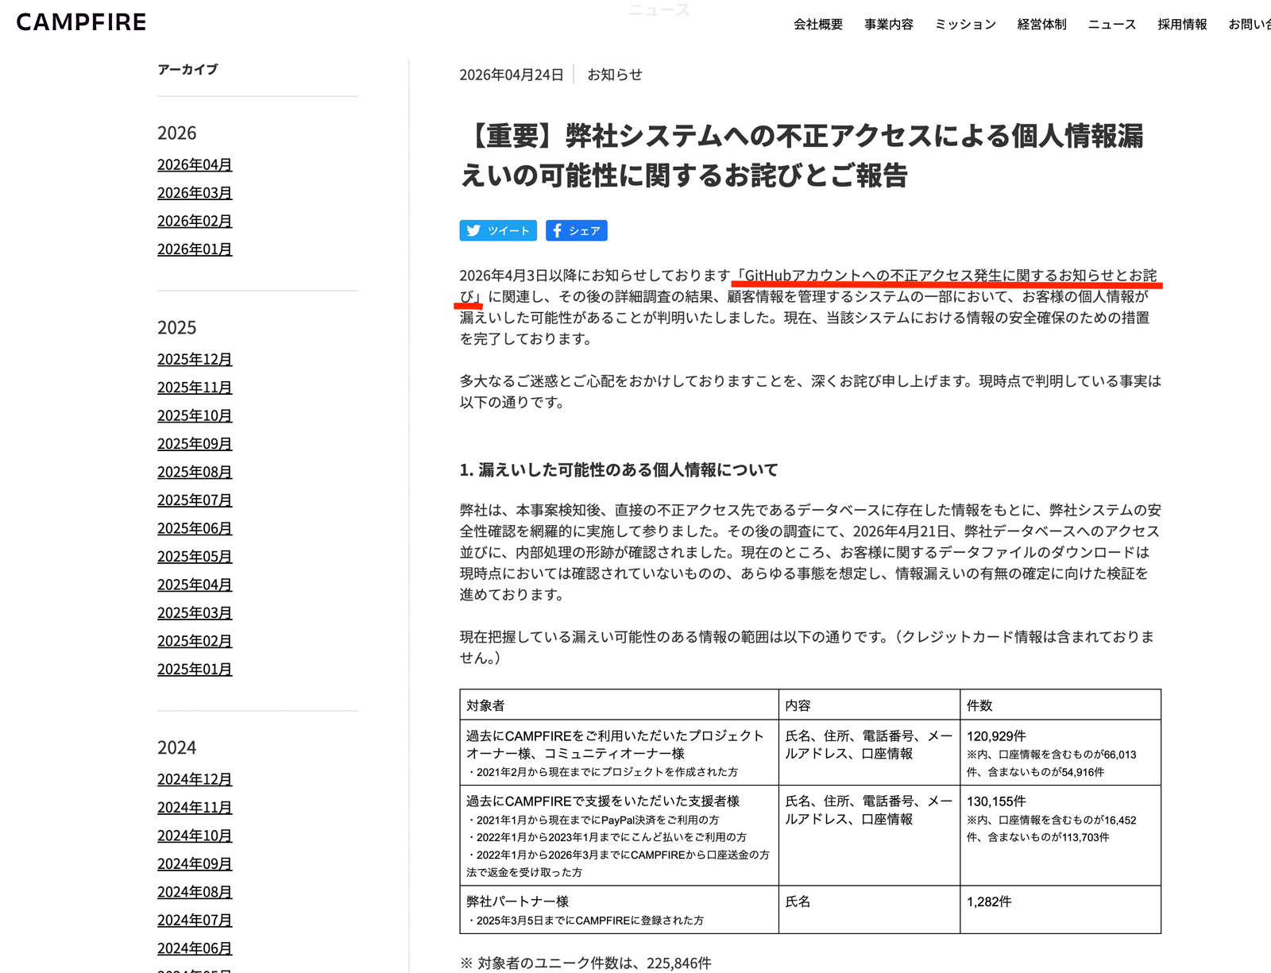Open the 2024年08月 archive
1271x973 pixels.
click(195, 892)
